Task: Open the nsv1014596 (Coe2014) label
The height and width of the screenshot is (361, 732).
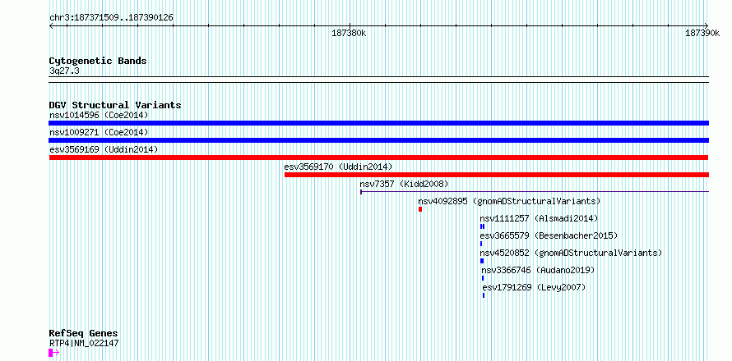Action: pyautogui.click(x=99, y=115)
